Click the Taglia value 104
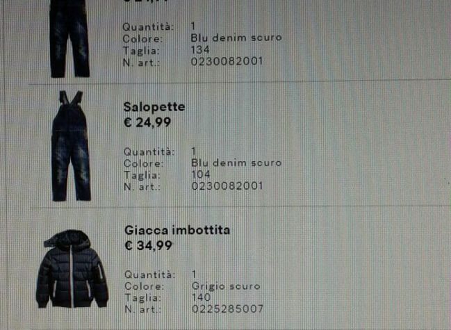 click(200, 174)
